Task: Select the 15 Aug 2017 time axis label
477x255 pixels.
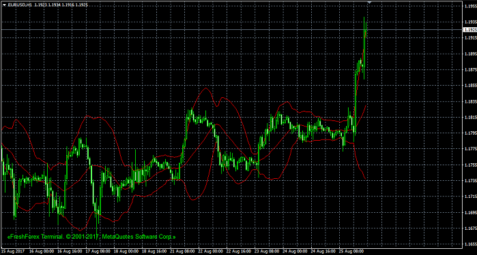Action: [13, 252]
